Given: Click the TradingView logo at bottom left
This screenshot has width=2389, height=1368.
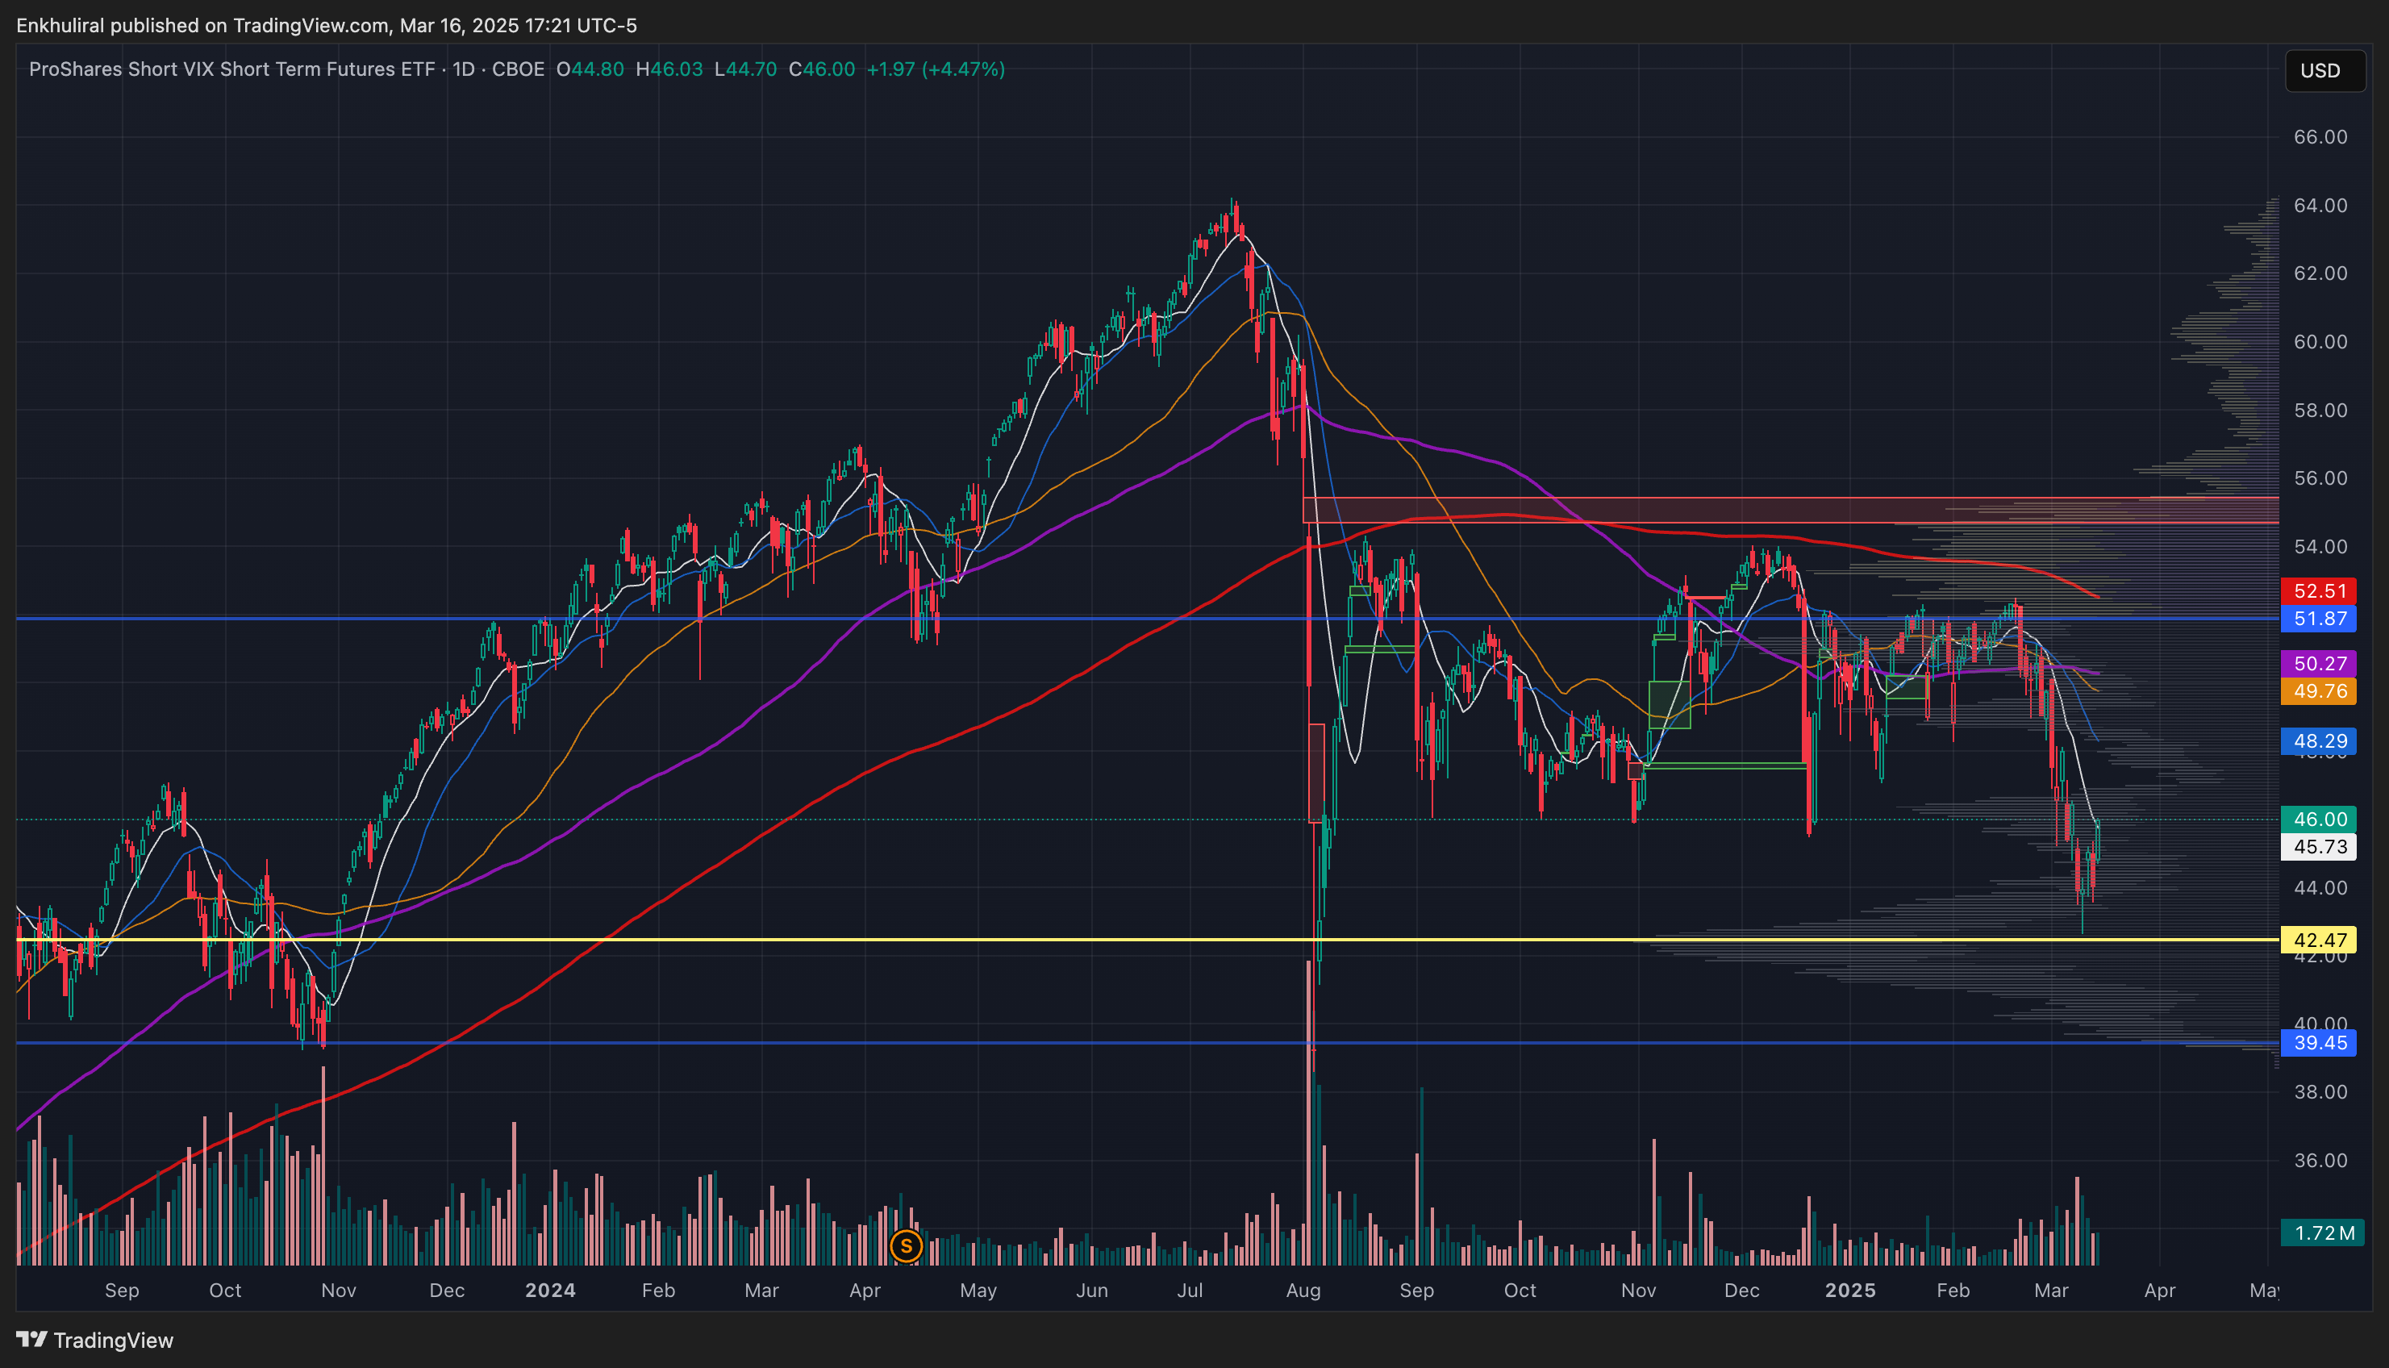Looking at the screenshot, I should point(95,1340).
